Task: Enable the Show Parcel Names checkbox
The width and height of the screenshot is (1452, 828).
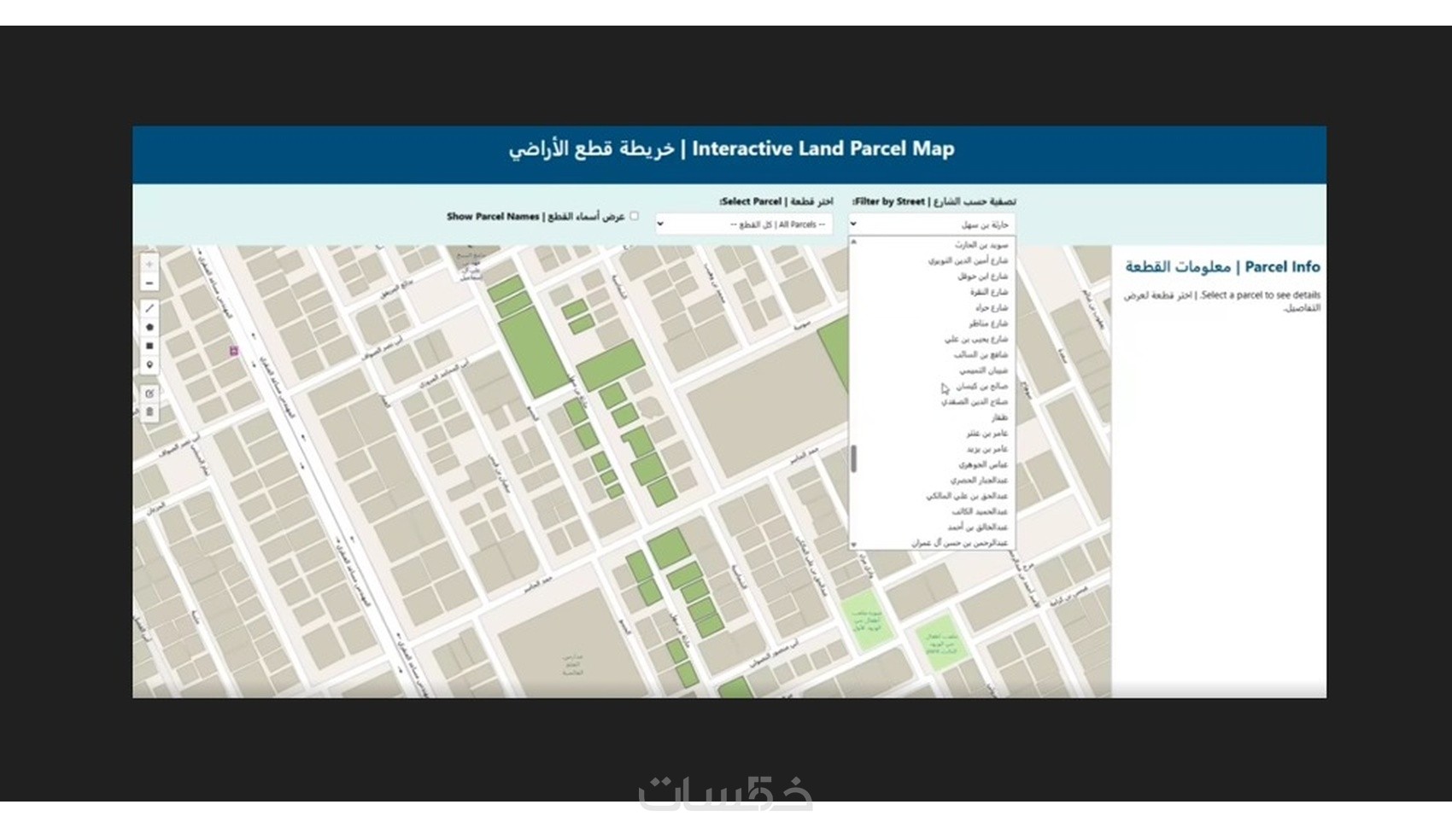Action: point(634,216)
